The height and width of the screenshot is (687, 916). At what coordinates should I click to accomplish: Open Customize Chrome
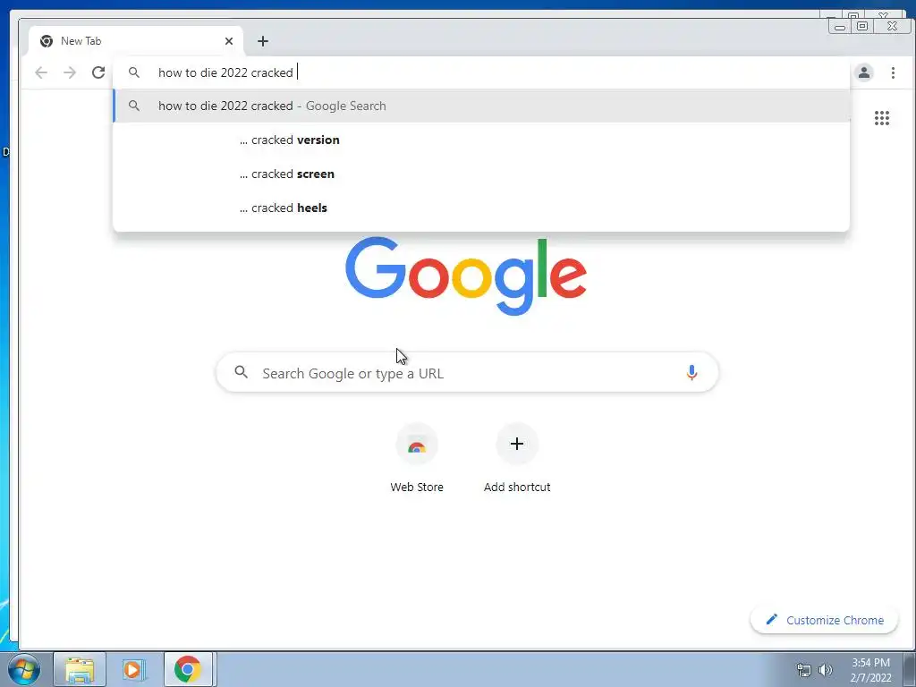(824, 620)
